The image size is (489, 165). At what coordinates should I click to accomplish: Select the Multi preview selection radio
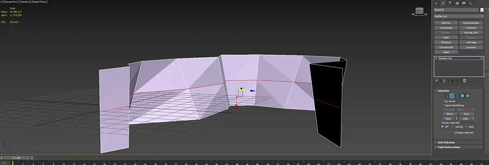pos(466,127)
